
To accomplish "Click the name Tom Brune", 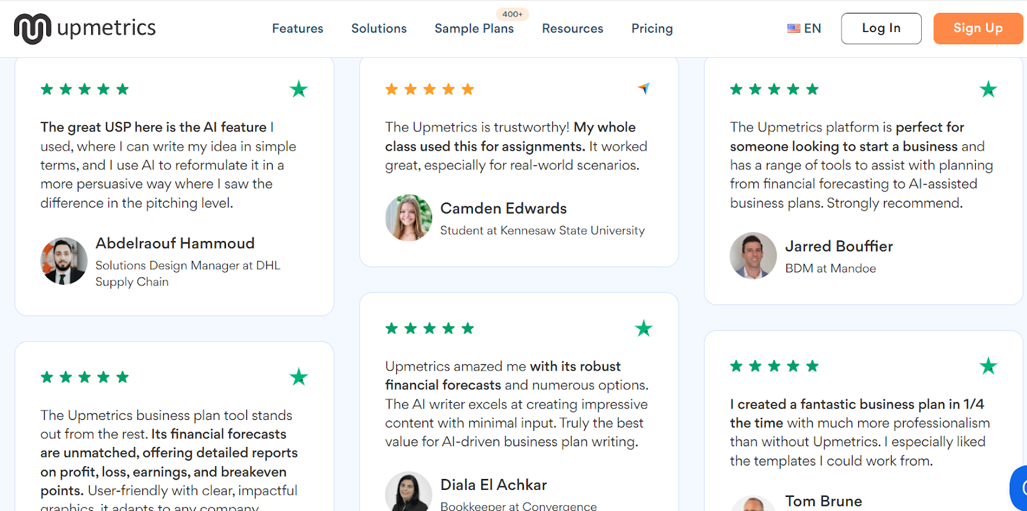I will tap(824, 501).
